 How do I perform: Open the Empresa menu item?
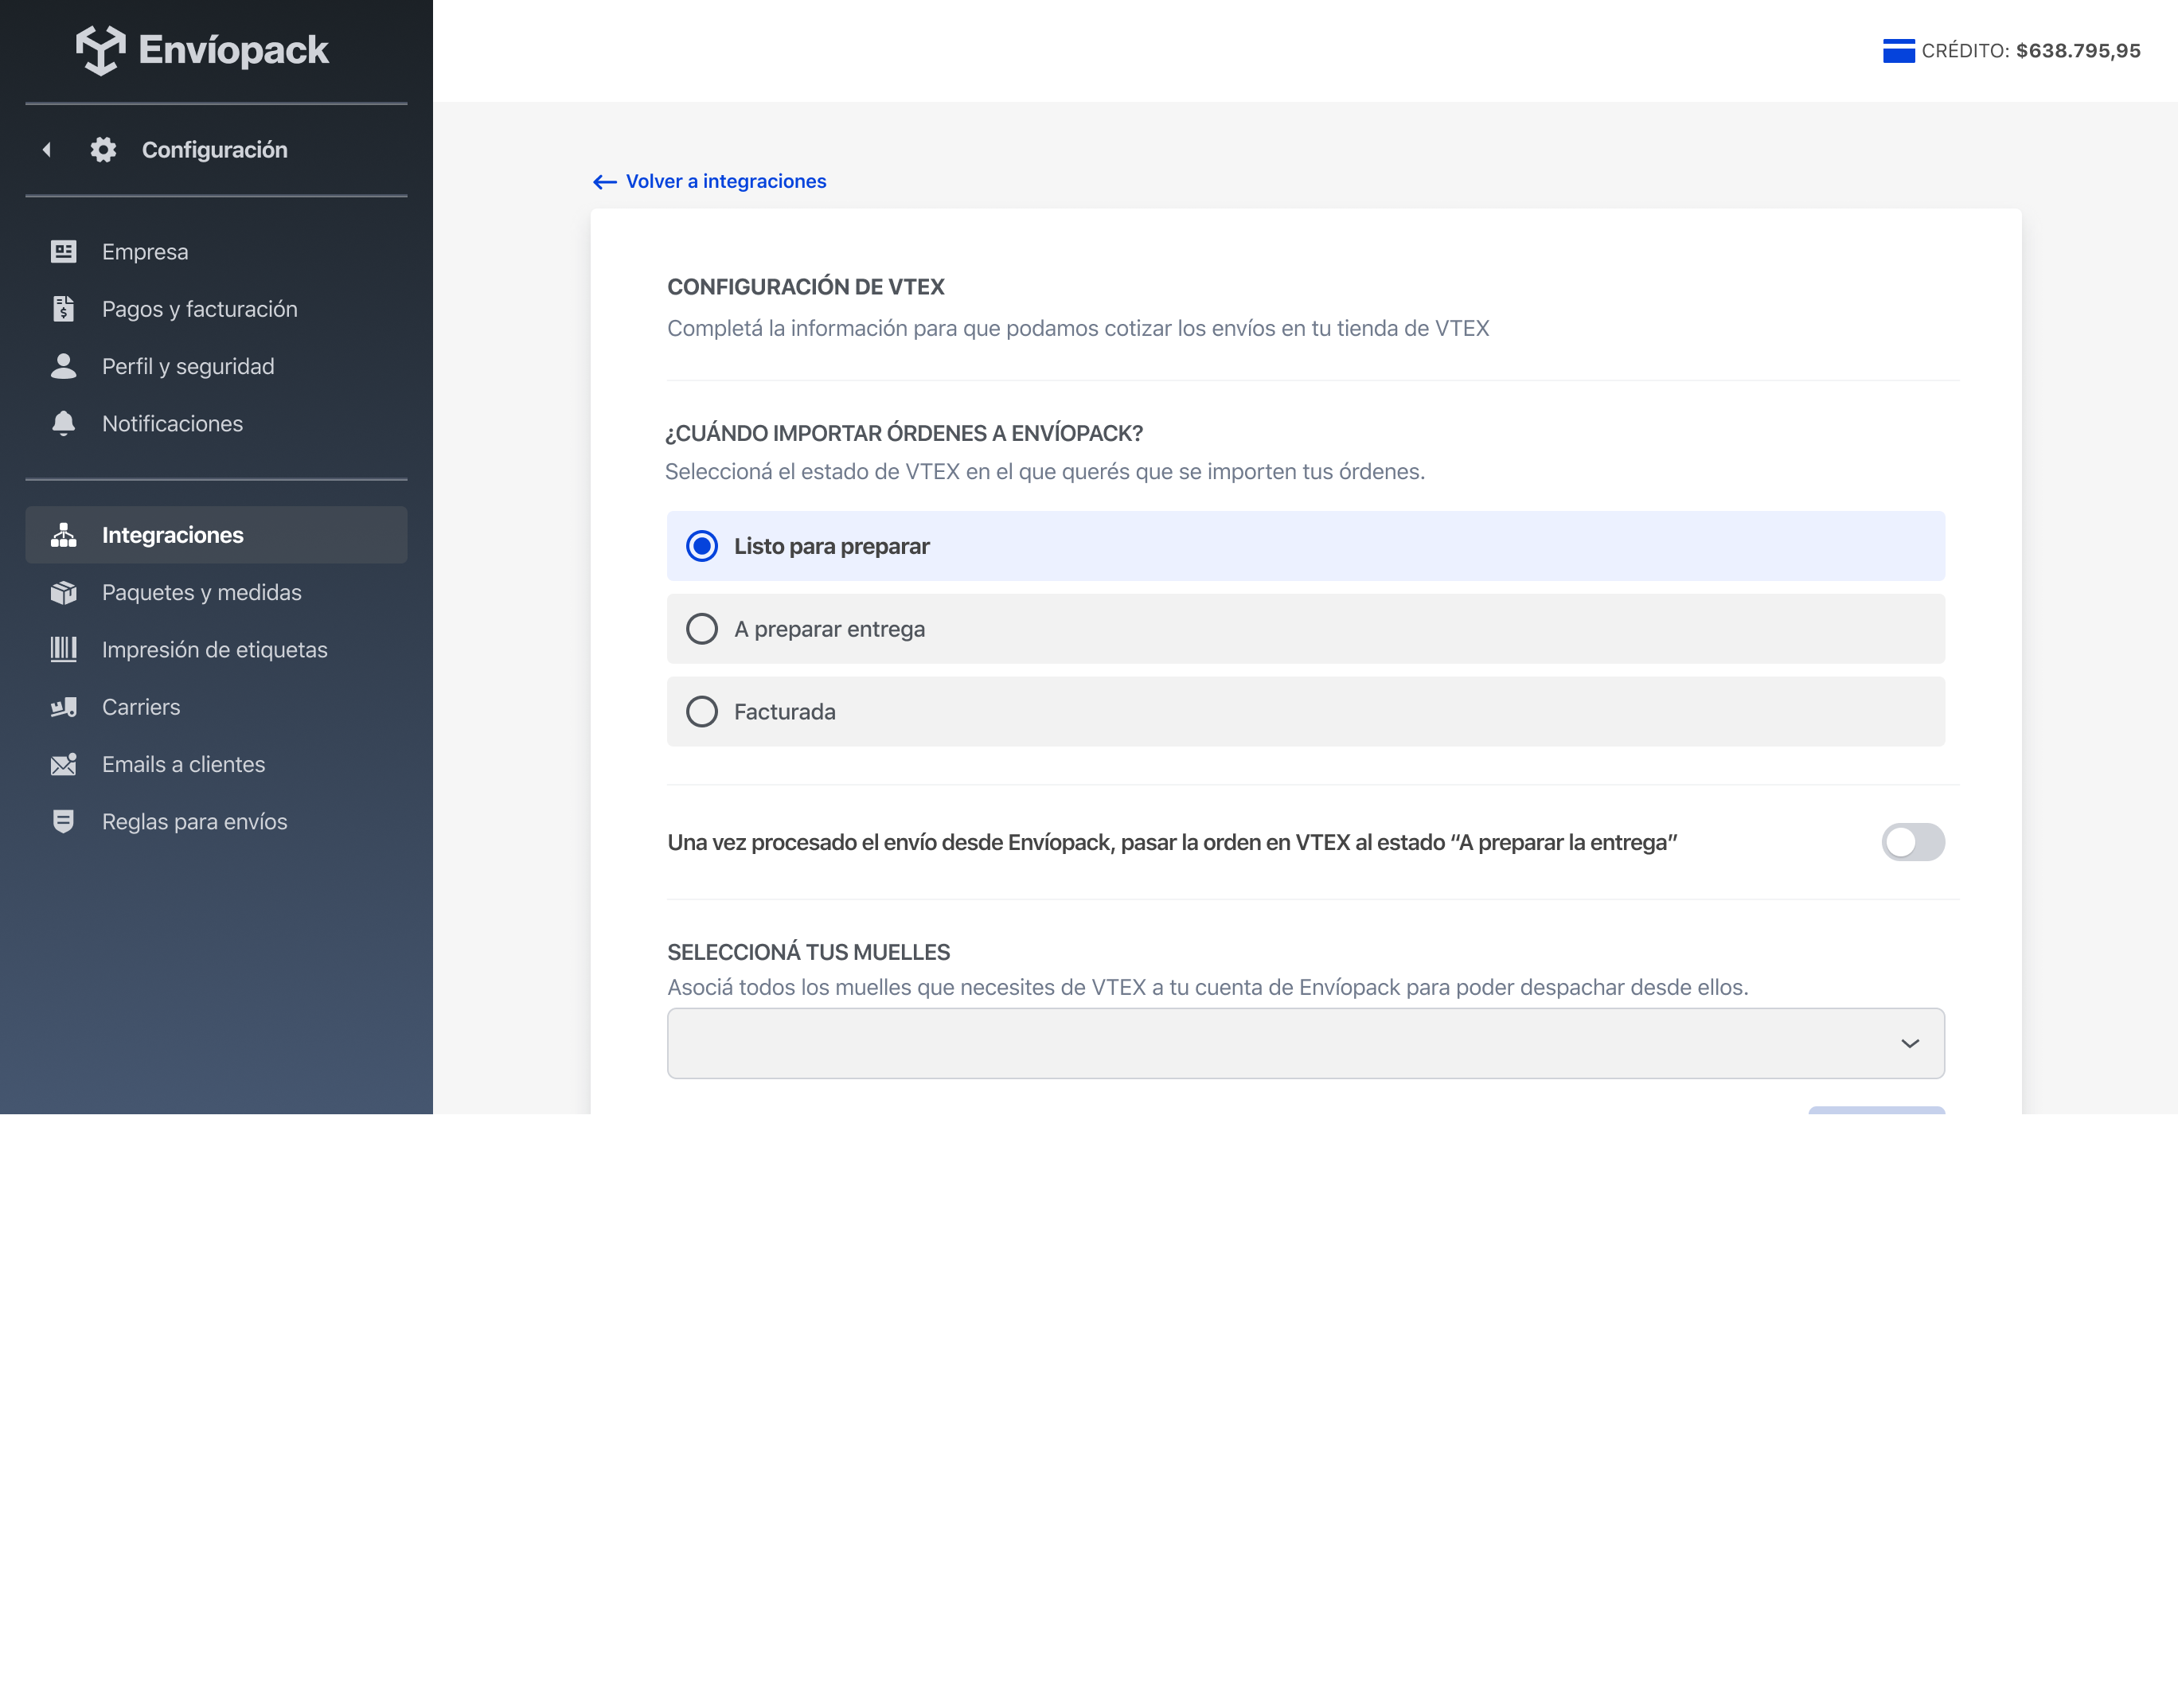(x=216, y=252)
